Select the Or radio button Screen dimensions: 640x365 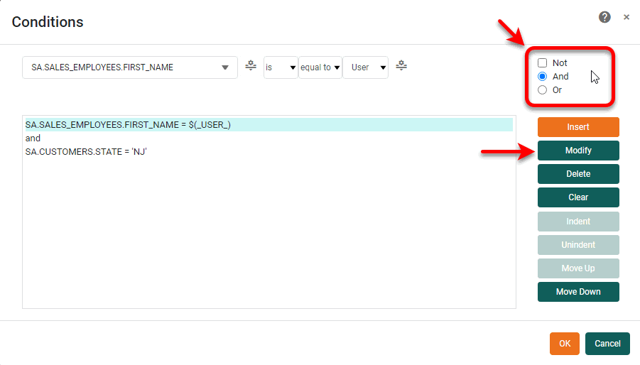(543, 89)
